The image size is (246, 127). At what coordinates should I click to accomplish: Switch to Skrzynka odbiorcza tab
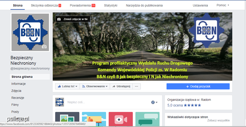click(46, 5)
